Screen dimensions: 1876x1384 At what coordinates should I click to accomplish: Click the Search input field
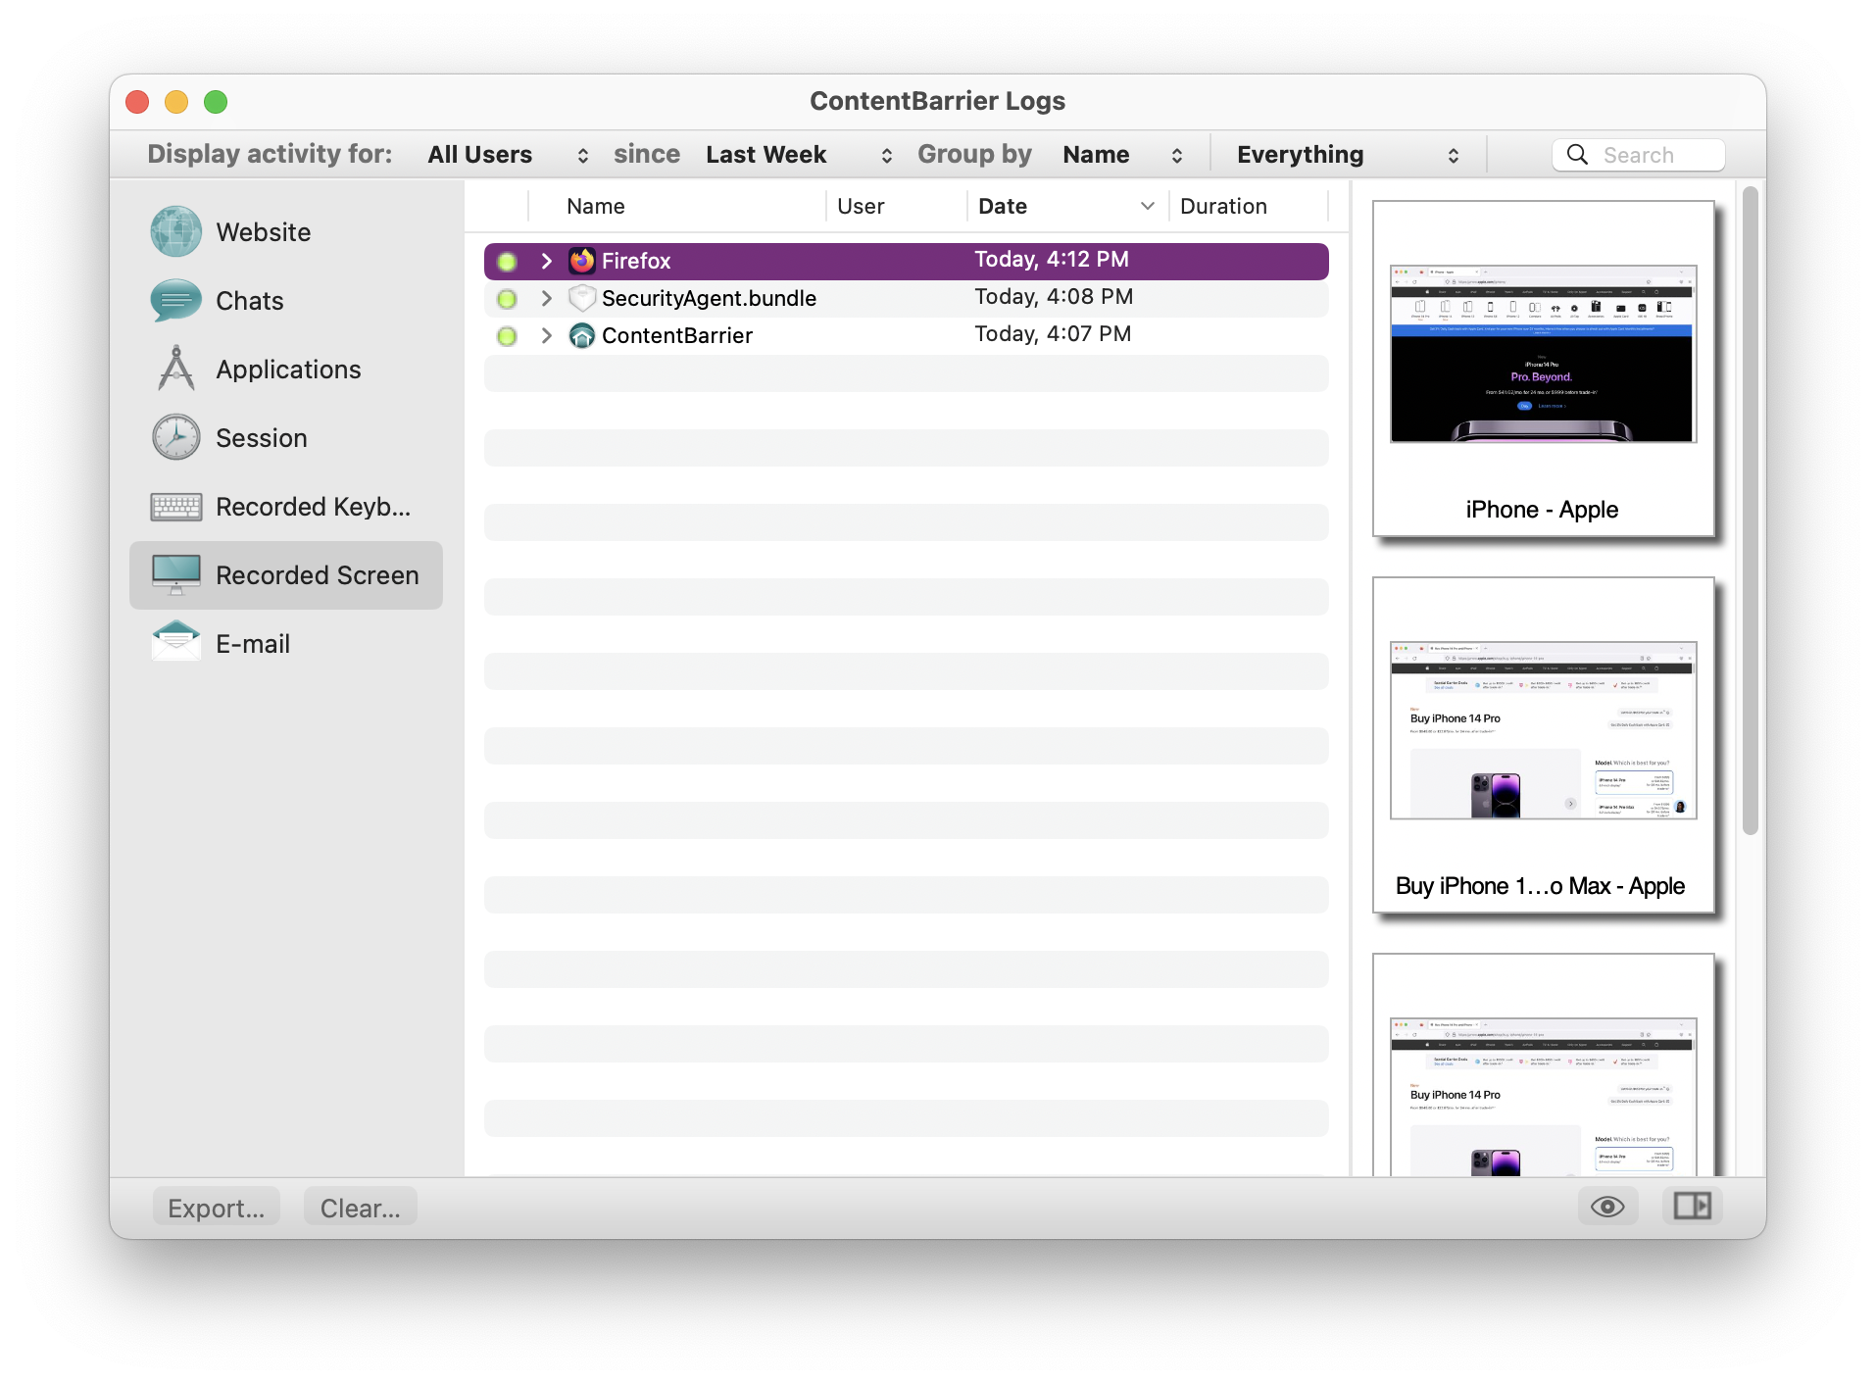[x=1639, y=155]
